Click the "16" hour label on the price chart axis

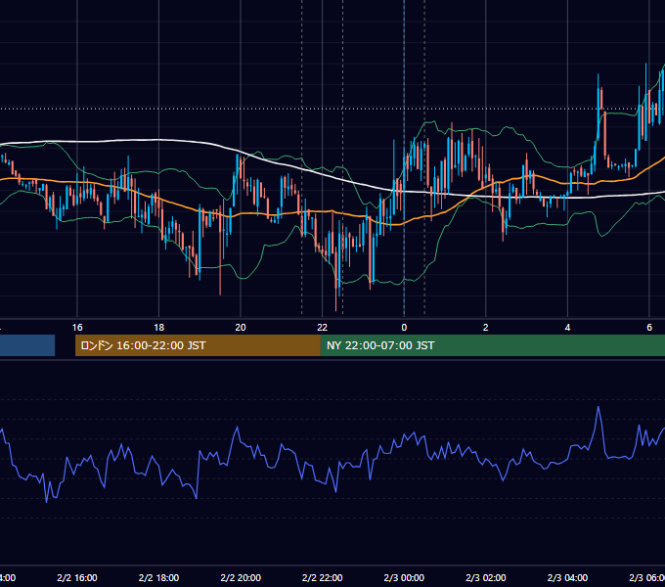point(77,328)
